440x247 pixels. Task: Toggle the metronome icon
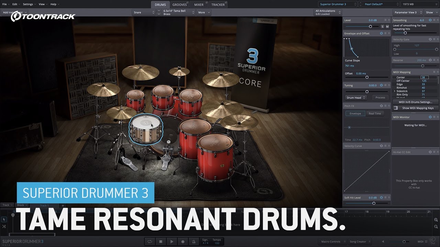pyautogui.click(x=194, y=242)
